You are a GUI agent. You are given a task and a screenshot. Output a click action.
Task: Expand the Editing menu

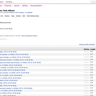(25, 6)
